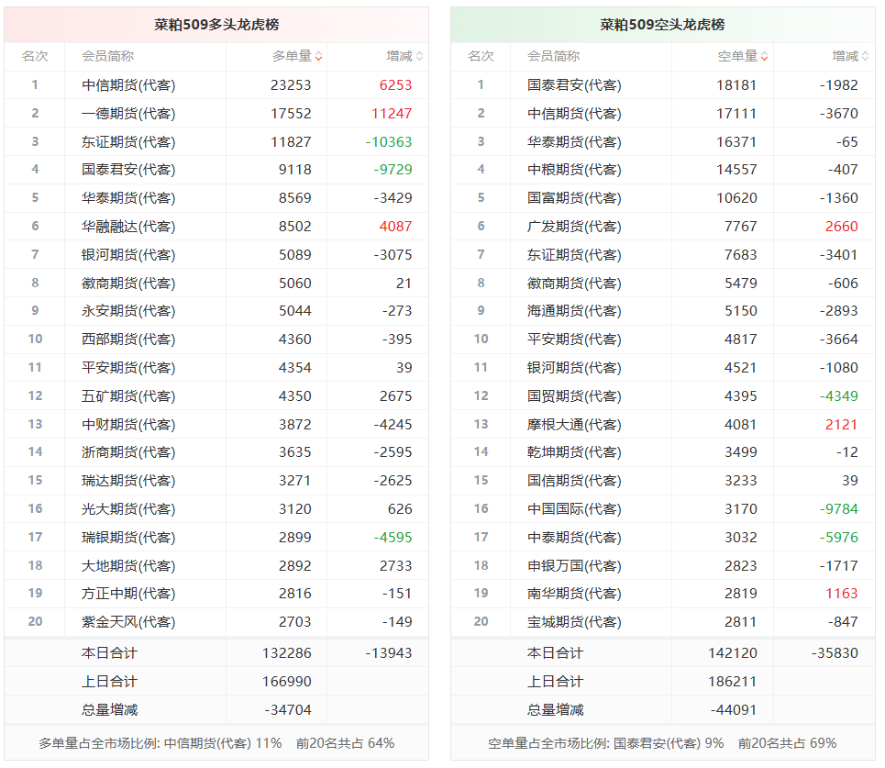This screenshot has width=885, height=768.
Task: Sort long table by 多单量 arrow icon
Action: [318, 57]
